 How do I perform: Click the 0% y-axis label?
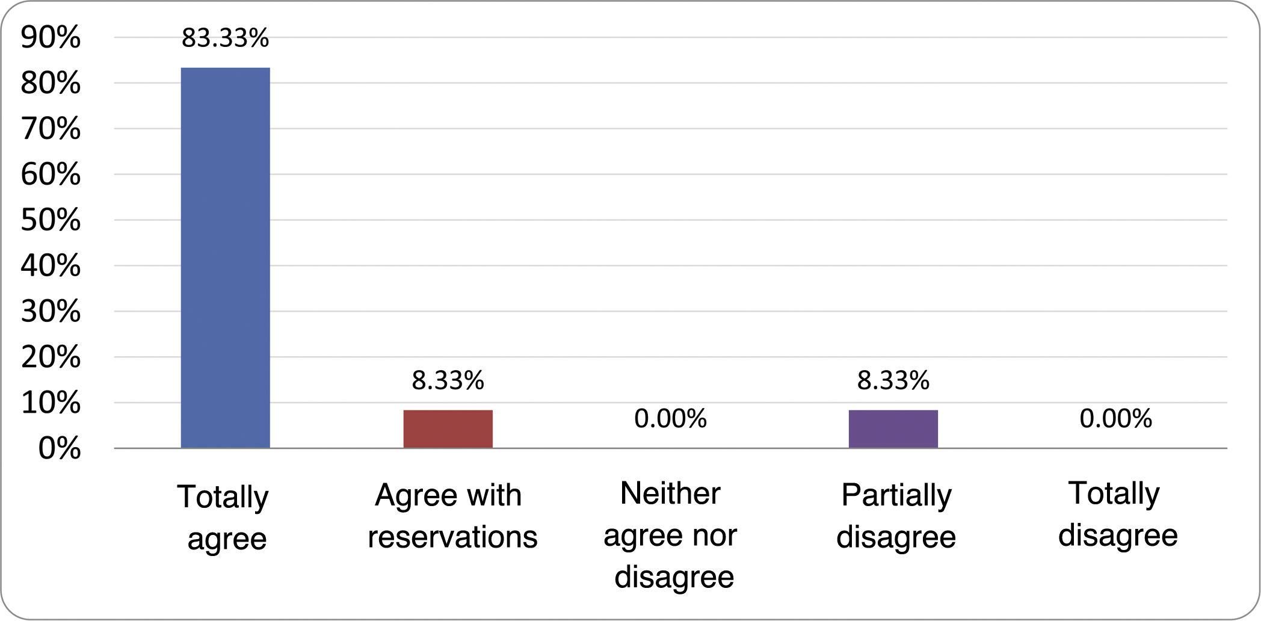click(x=59, y=448)
